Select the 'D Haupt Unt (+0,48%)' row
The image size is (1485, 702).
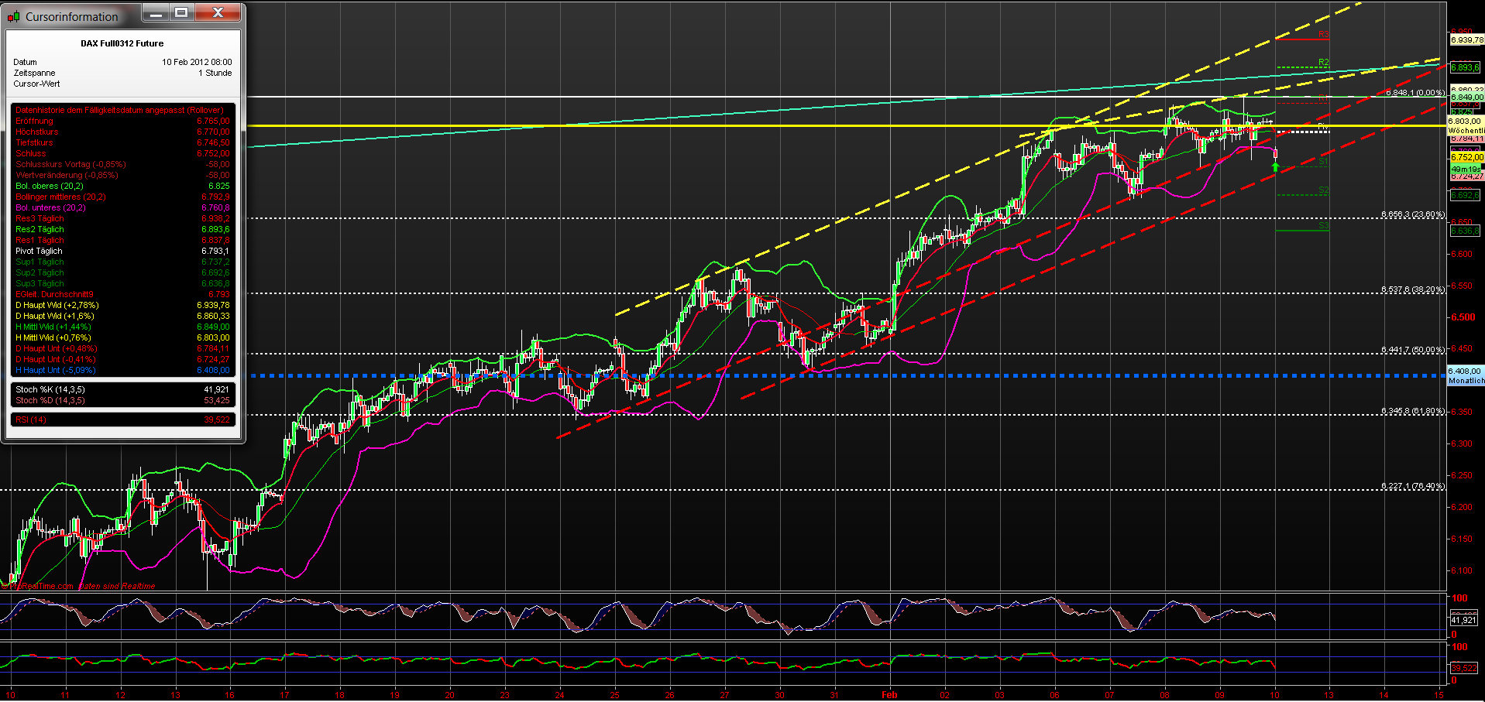click(x=122, y=348)
